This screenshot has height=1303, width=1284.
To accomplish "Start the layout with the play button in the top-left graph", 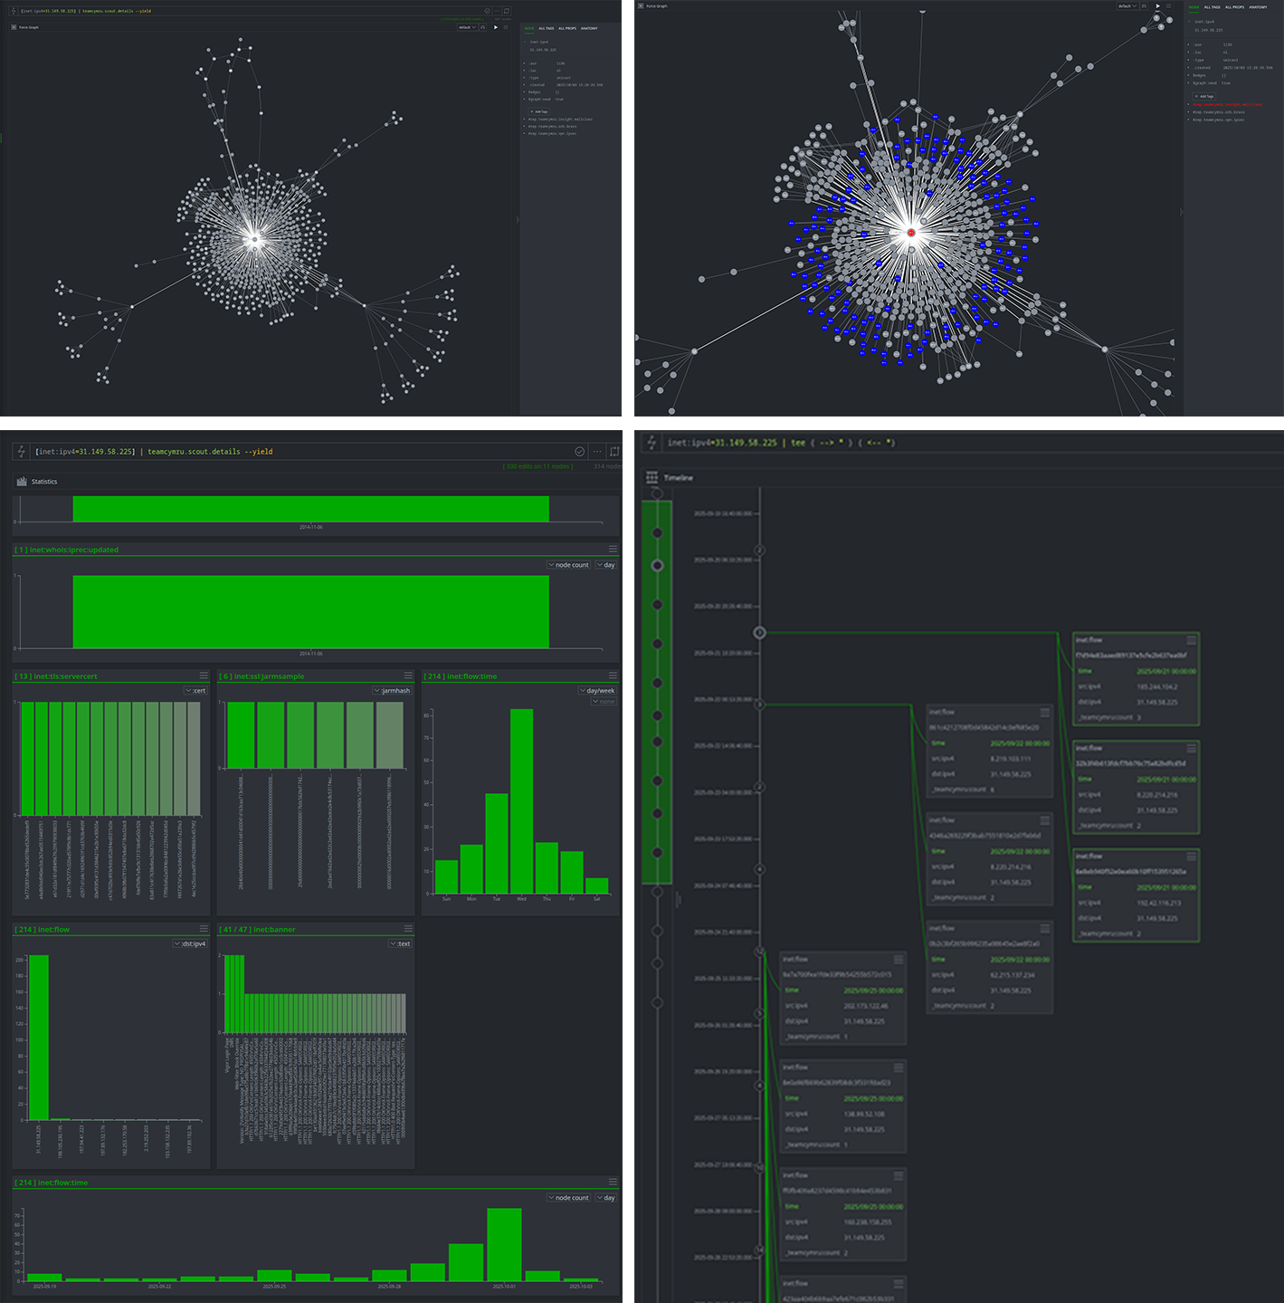I will (495, 27).
